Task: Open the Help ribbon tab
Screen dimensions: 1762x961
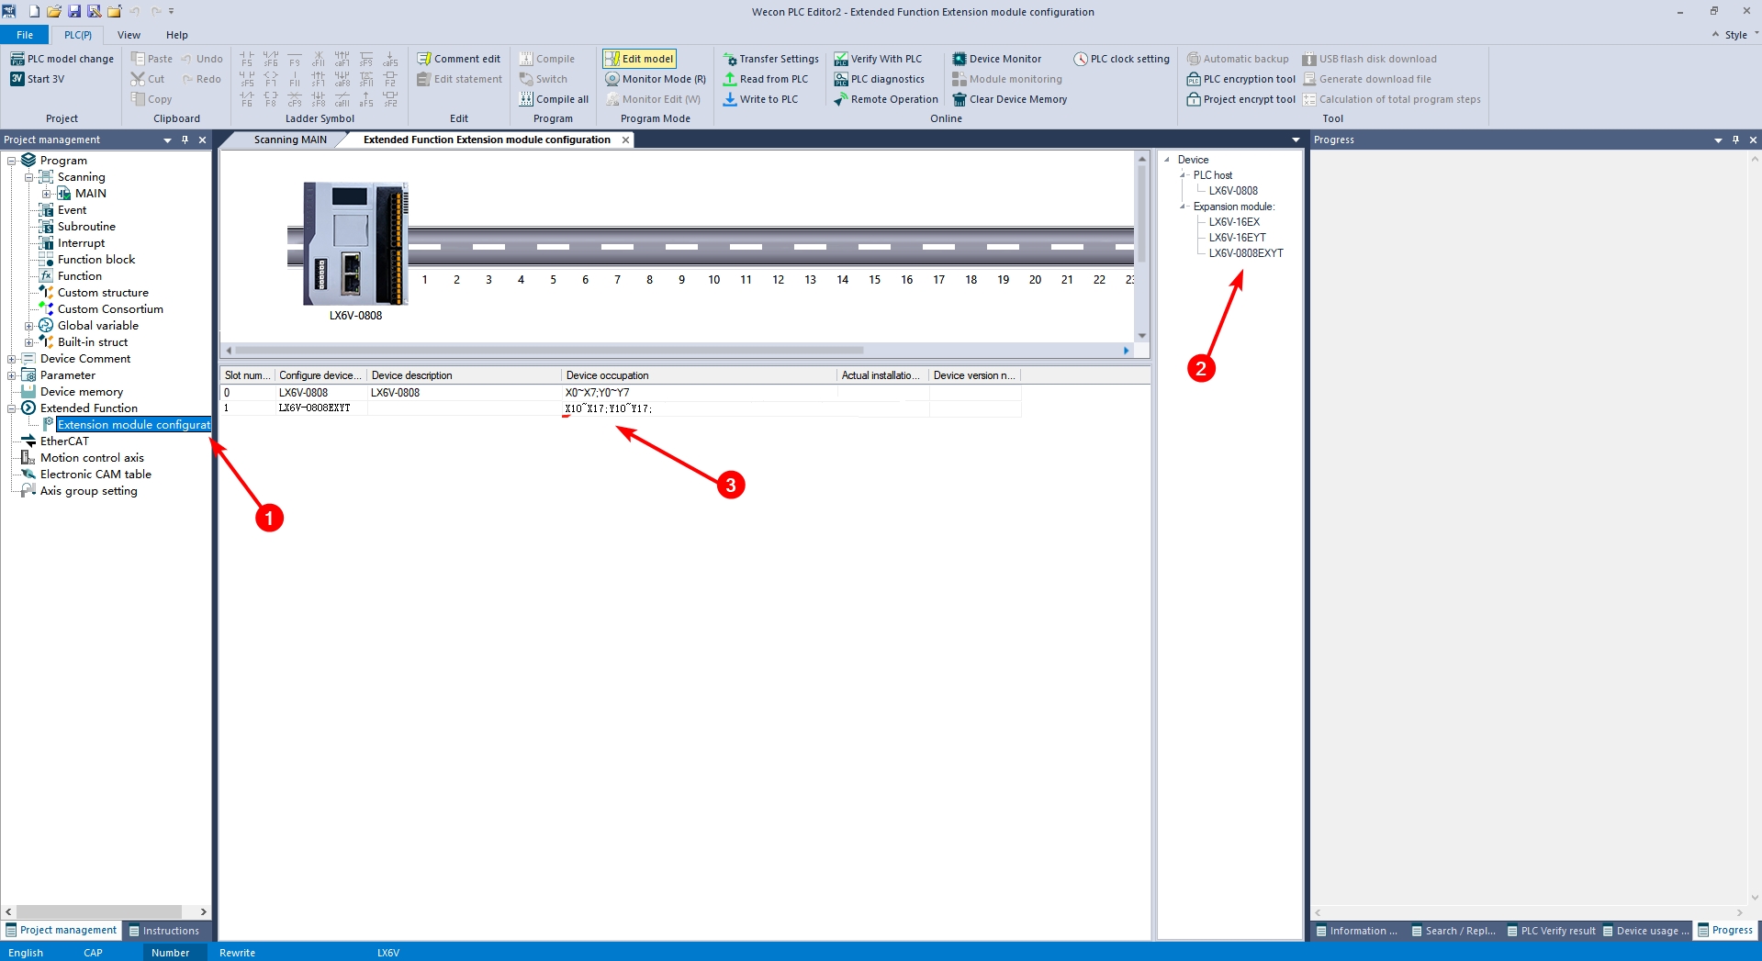Action: (177, 35)
